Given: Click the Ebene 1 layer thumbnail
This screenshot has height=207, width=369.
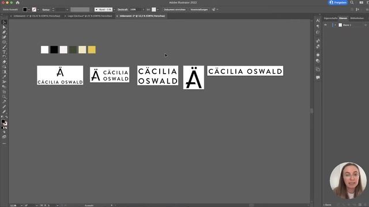Looking at the screenshot, I should [340, 25].
